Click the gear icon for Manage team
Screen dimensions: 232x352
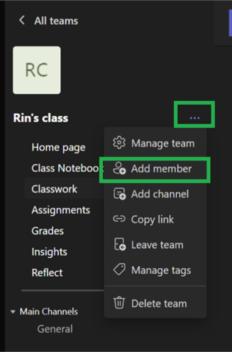coord(119,143)
